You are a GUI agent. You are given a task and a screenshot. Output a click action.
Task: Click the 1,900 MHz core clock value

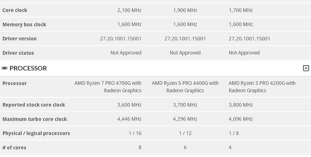(x=185, y=10)
